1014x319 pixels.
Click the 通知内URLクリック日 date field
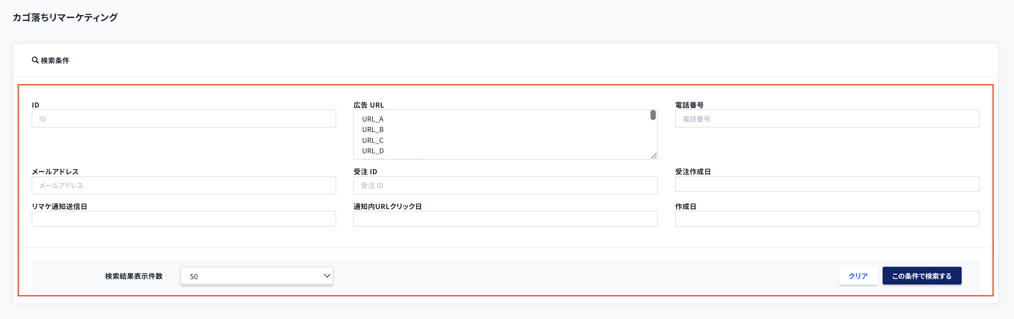[505, 219]
